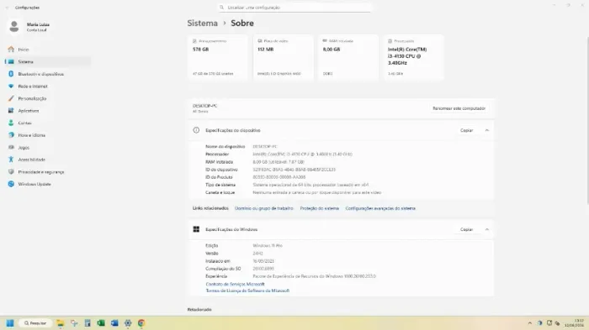589x330 pixels.
Task: Click the info icon beside Especificações do dispositivo
Action: click(196, 130)
